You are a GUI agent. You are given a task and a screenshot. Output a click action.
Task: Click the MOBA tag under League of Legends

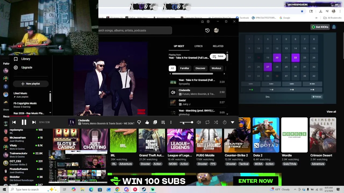pos(173,164)
